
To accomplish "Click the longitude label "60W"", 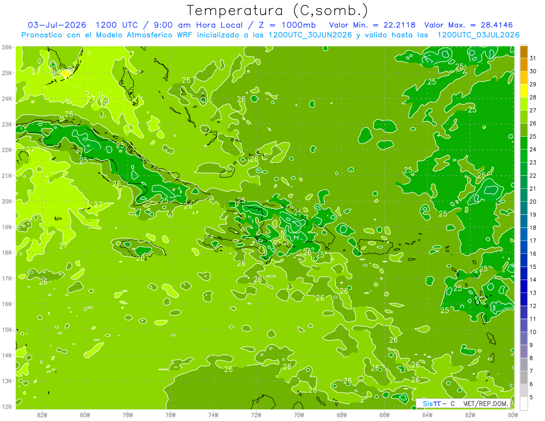I will pos(513,415).
